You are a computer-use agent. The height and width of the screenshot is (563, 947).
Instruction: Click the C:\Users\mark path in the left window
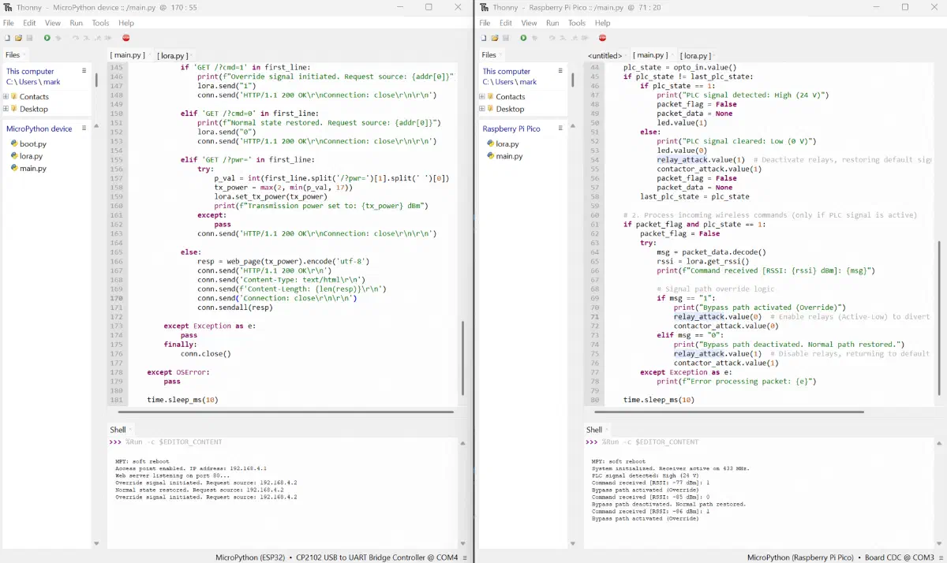click(33, 82)
